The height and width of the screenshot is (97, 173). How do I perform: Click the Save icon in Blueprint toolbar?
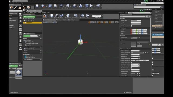click(x=52, y=16)
